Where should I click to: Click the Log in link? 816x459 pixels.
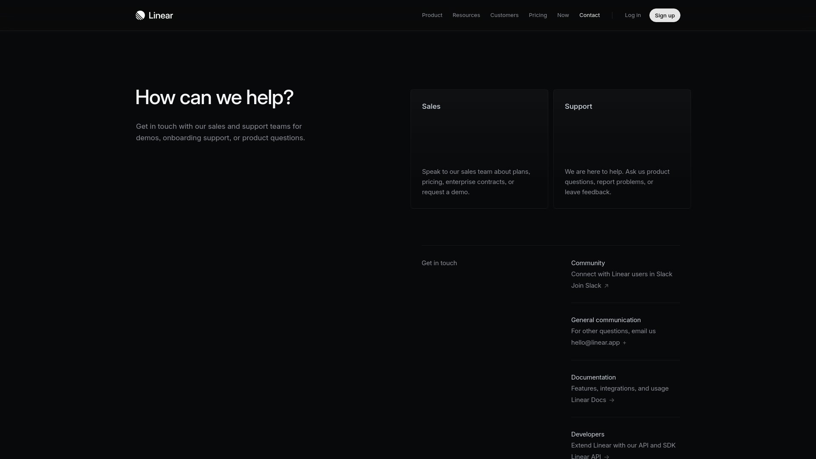tap(633, 15)
